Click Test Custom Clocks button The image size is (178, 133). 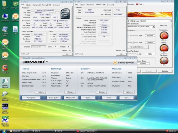coord(138,47)
